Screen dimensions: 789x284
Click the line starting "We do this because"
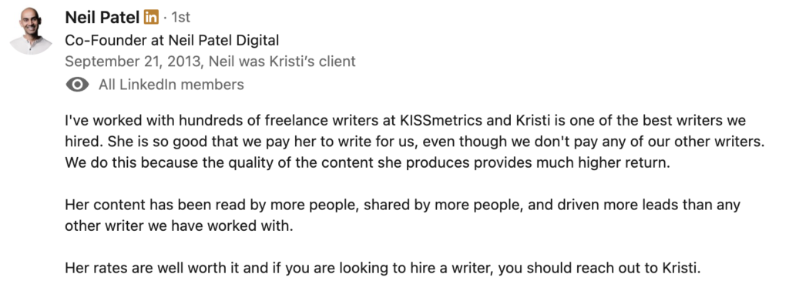coord(368,163)
